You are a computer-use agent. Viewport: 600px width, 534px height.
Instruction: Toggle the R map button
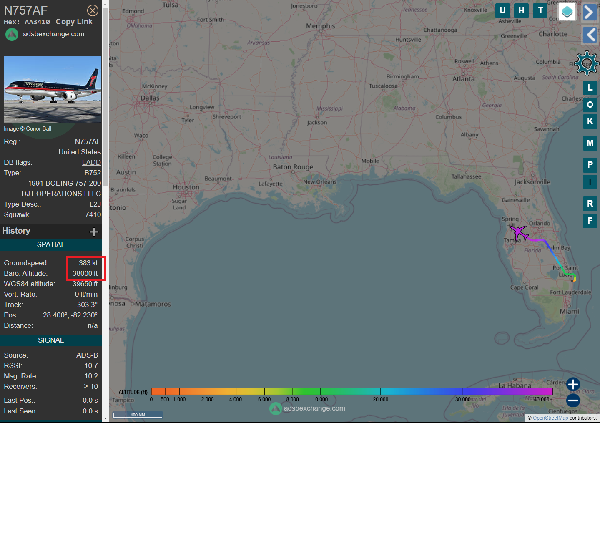click(590, 204)
